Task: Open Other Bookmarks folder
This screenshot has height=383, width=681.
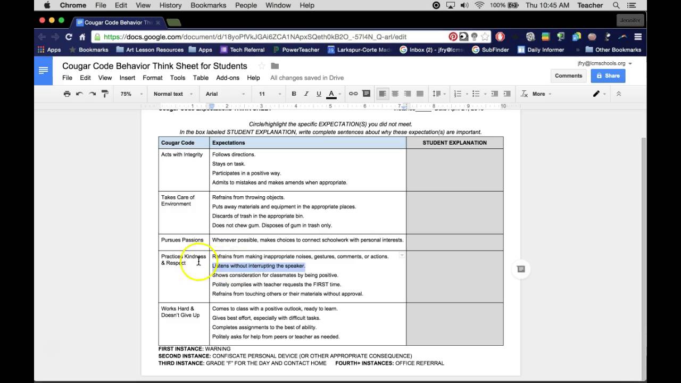Action: 613,49
